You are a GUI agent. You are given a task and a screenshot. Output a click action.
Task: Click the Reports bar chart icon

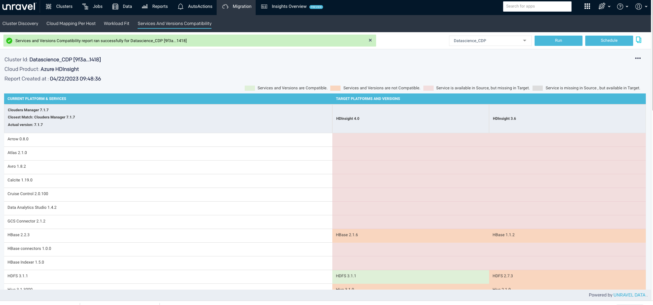coord(145,7)
